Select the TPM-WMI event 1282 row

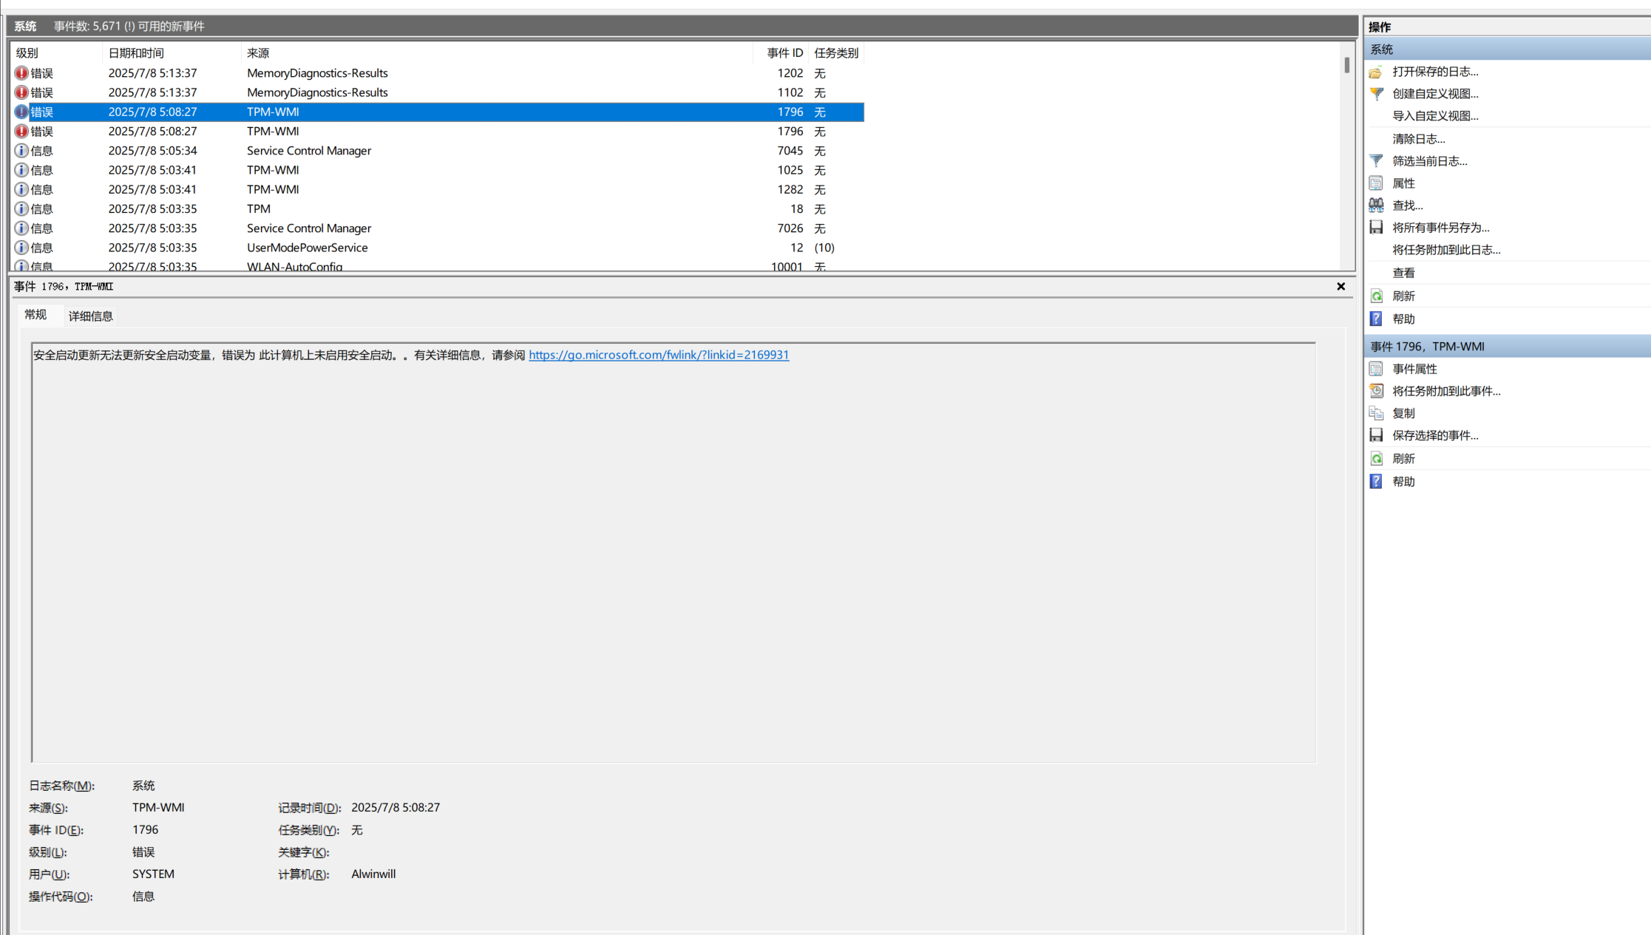[438, 189]
